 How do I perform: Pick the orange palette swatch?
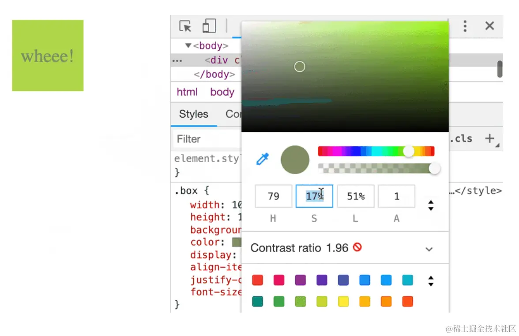click(x=386, y=302)
